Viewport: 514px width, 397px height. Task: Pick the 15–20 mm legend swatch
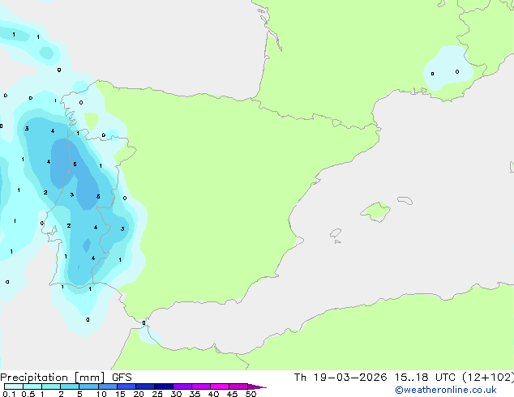pos(126,386)
